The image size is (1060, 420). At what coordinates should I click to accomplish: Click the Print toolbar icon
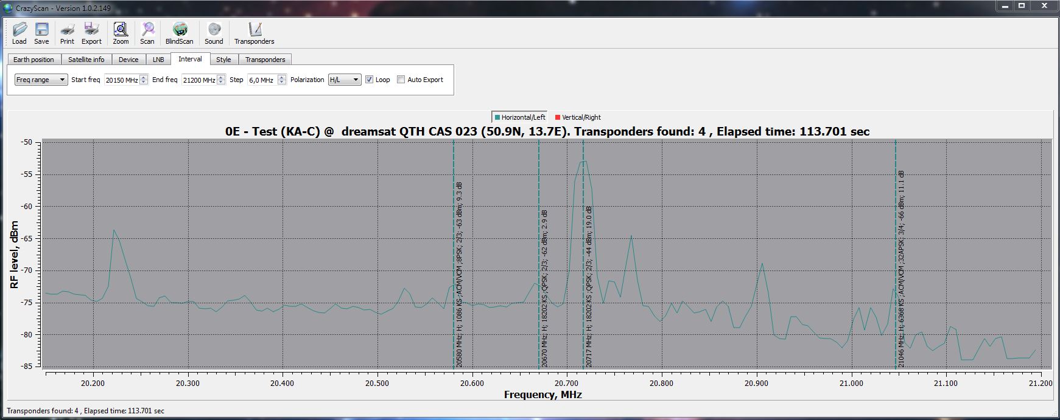[67, 29]
